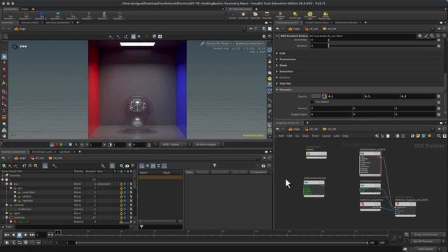Click the scene graph Filter input field
This screenshot has height=252, width=448.
tap(71, 227)
